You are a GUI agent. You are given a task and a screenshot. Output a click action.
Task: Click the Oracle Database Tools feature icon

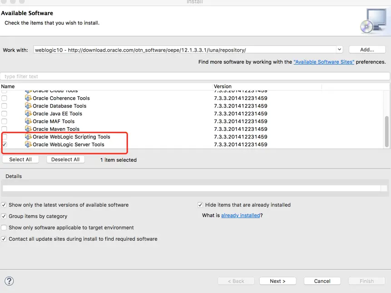tap(28, 106)
